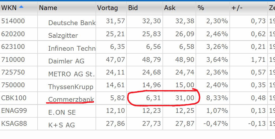This screenshot has height=139, width=275.
Task: Sort by the Name column header
Action: point(48,8)
